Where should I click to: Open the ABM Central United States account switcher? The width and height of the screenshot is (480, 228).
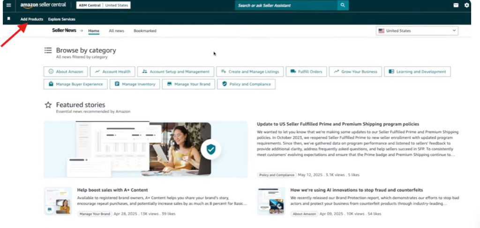click(x=103, y=5)
